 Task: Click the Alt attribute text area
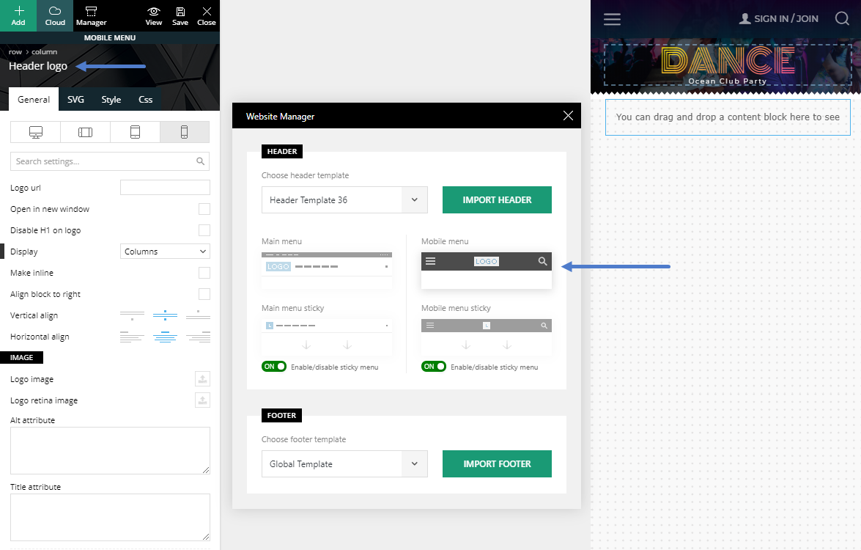[x=110, y=450]
